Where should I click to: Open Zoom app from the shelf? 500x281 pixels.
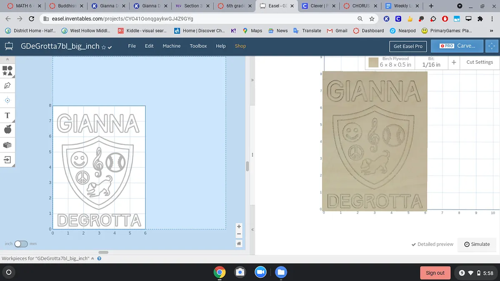pos(260,273)
